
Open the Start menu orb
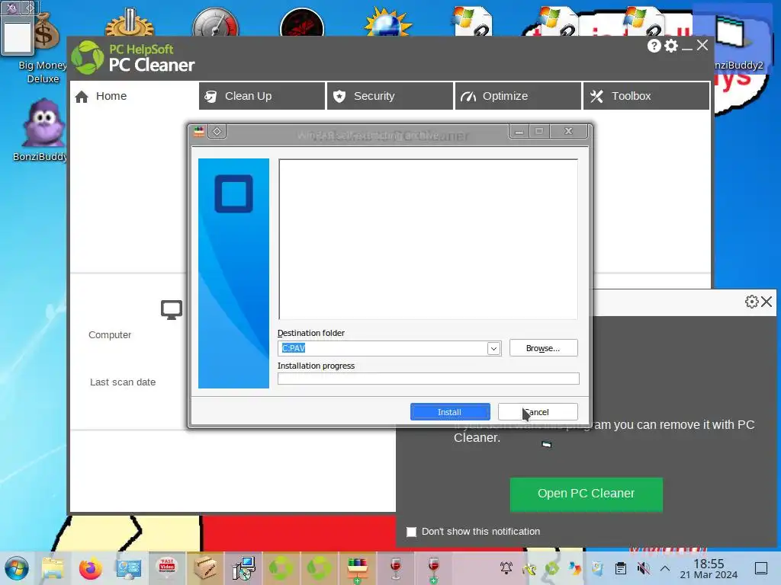tap(17, 568)
